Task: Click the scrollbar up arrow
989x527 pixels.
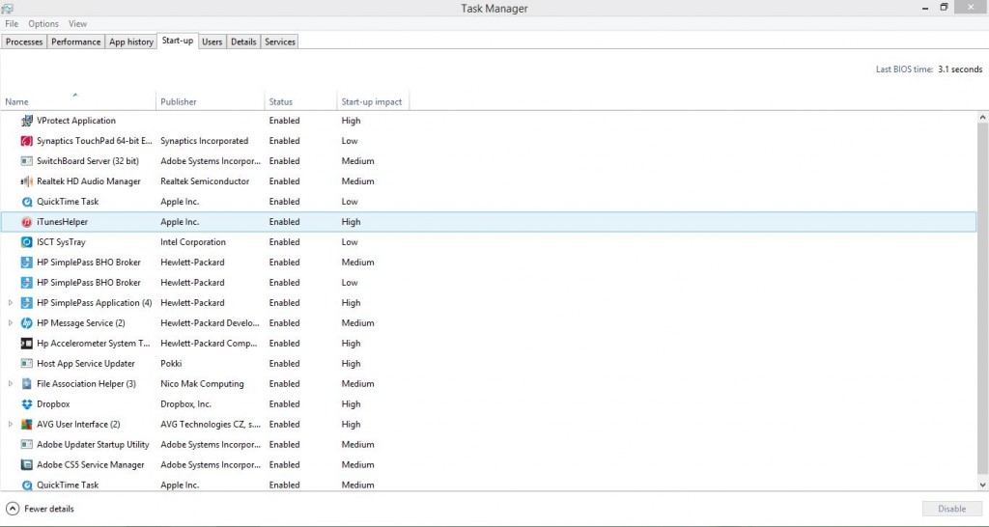Action: tap(982, 117)
